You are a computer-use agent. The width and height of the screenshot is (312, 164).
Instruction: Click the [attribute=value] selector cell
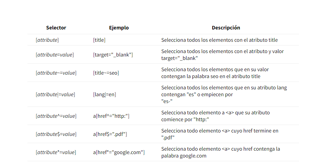coord(55,54)
